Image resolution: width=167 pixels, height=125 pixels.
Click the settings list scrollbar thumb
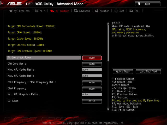click(108, 43)
